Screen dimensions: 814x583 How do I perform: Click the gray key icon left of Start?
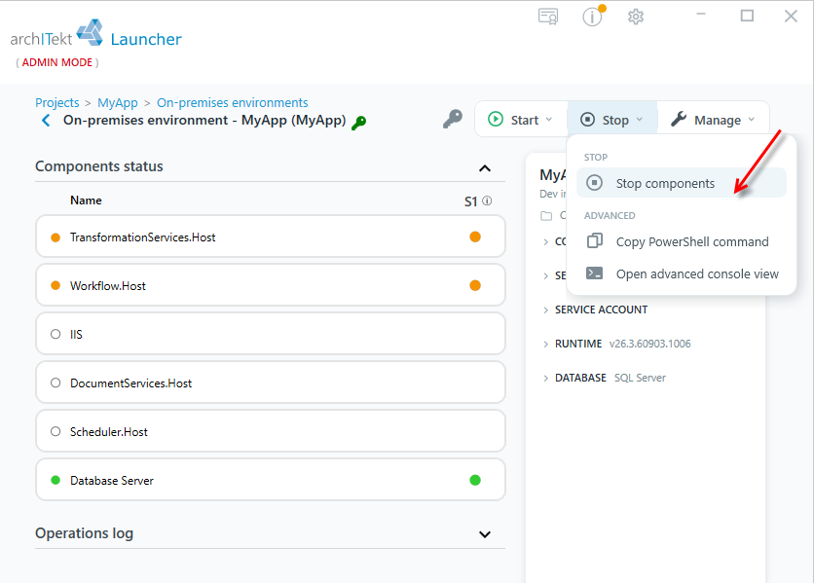click(x=452, y=119)
